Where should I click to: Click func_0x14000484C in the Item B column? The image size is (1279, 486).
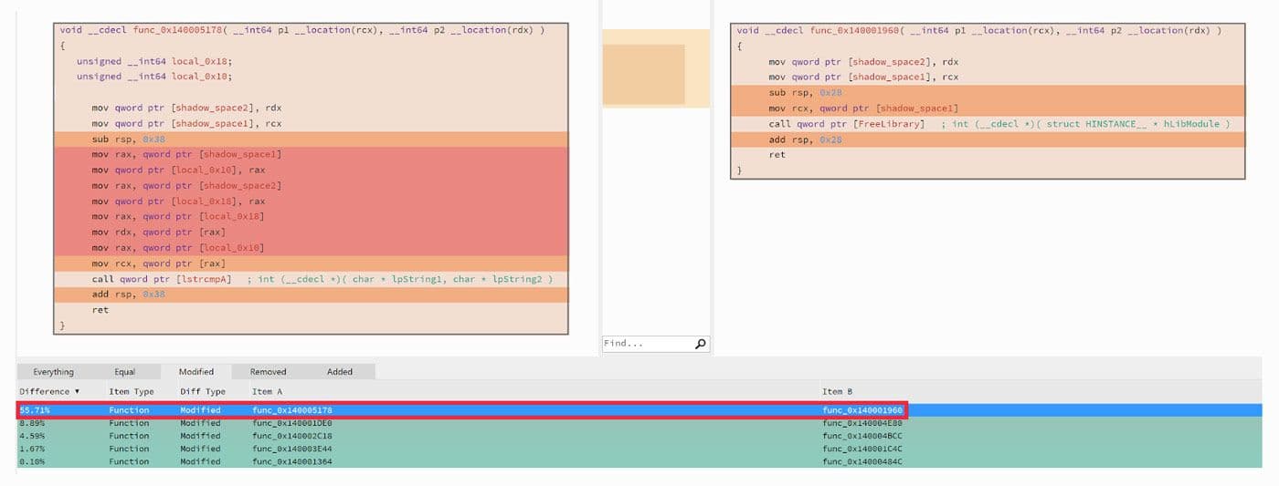point(862,461)
